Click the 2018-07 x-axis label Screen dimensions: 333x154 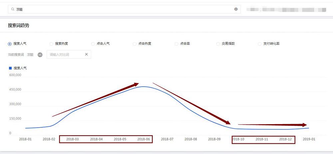pyautogui.click(x=167, y=139)
